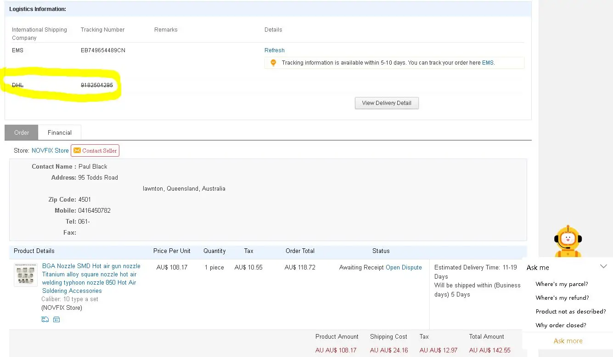Viewport: 613px width, 357px height.
Task: Click the delivery truck icon under the product
Action: pyautogui.click(x=45, y=319)
